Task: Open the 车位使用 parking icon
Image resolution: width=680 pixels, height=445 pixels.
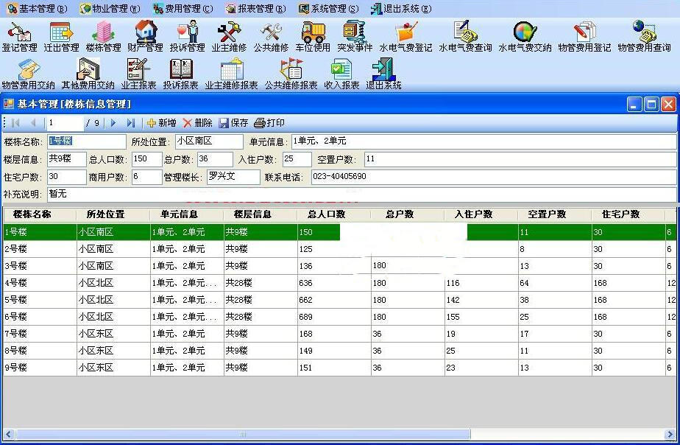Action: click(313, 36)
